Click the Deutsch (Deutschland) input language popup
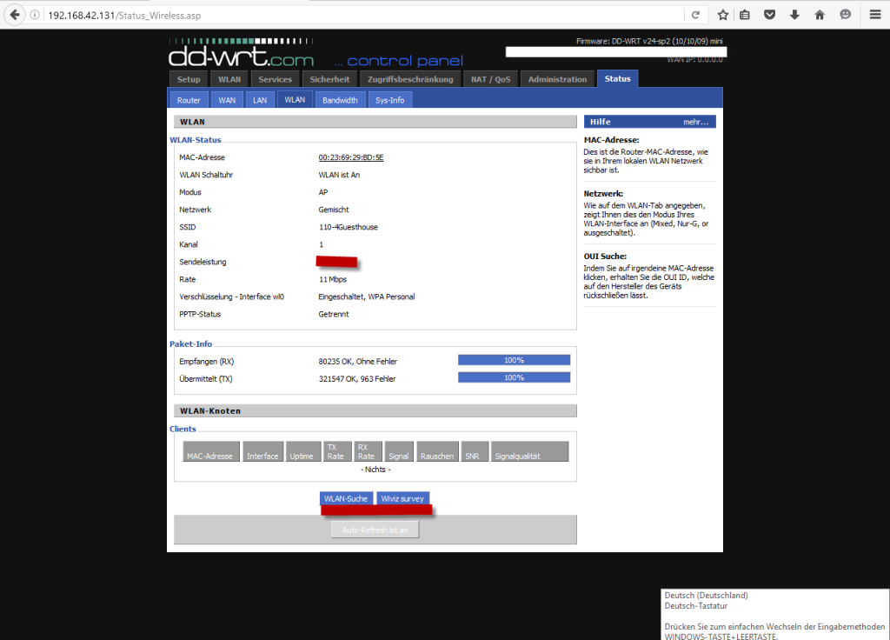 [x=775, y=615]
